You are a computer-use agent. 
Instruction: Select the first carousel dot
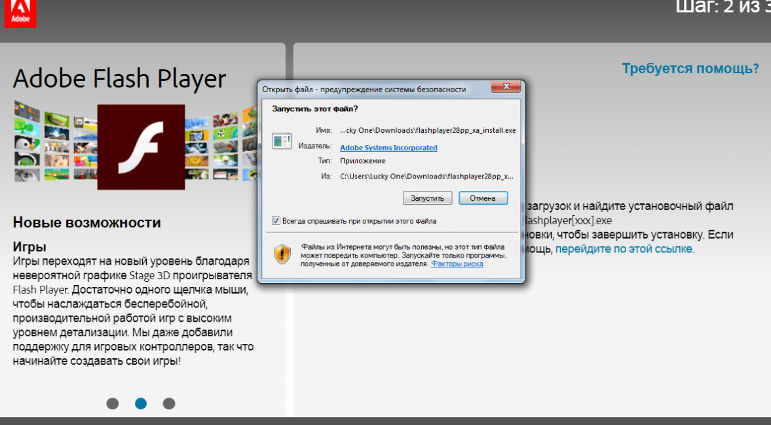(113, 403)
